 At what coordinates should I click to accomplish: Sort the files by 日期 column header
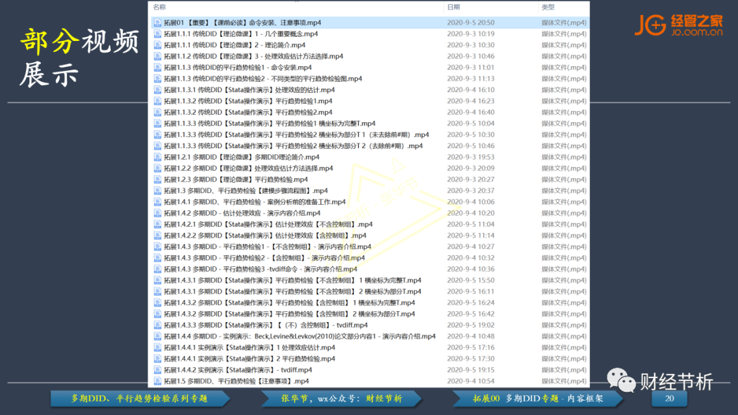(x=453, y=7)
